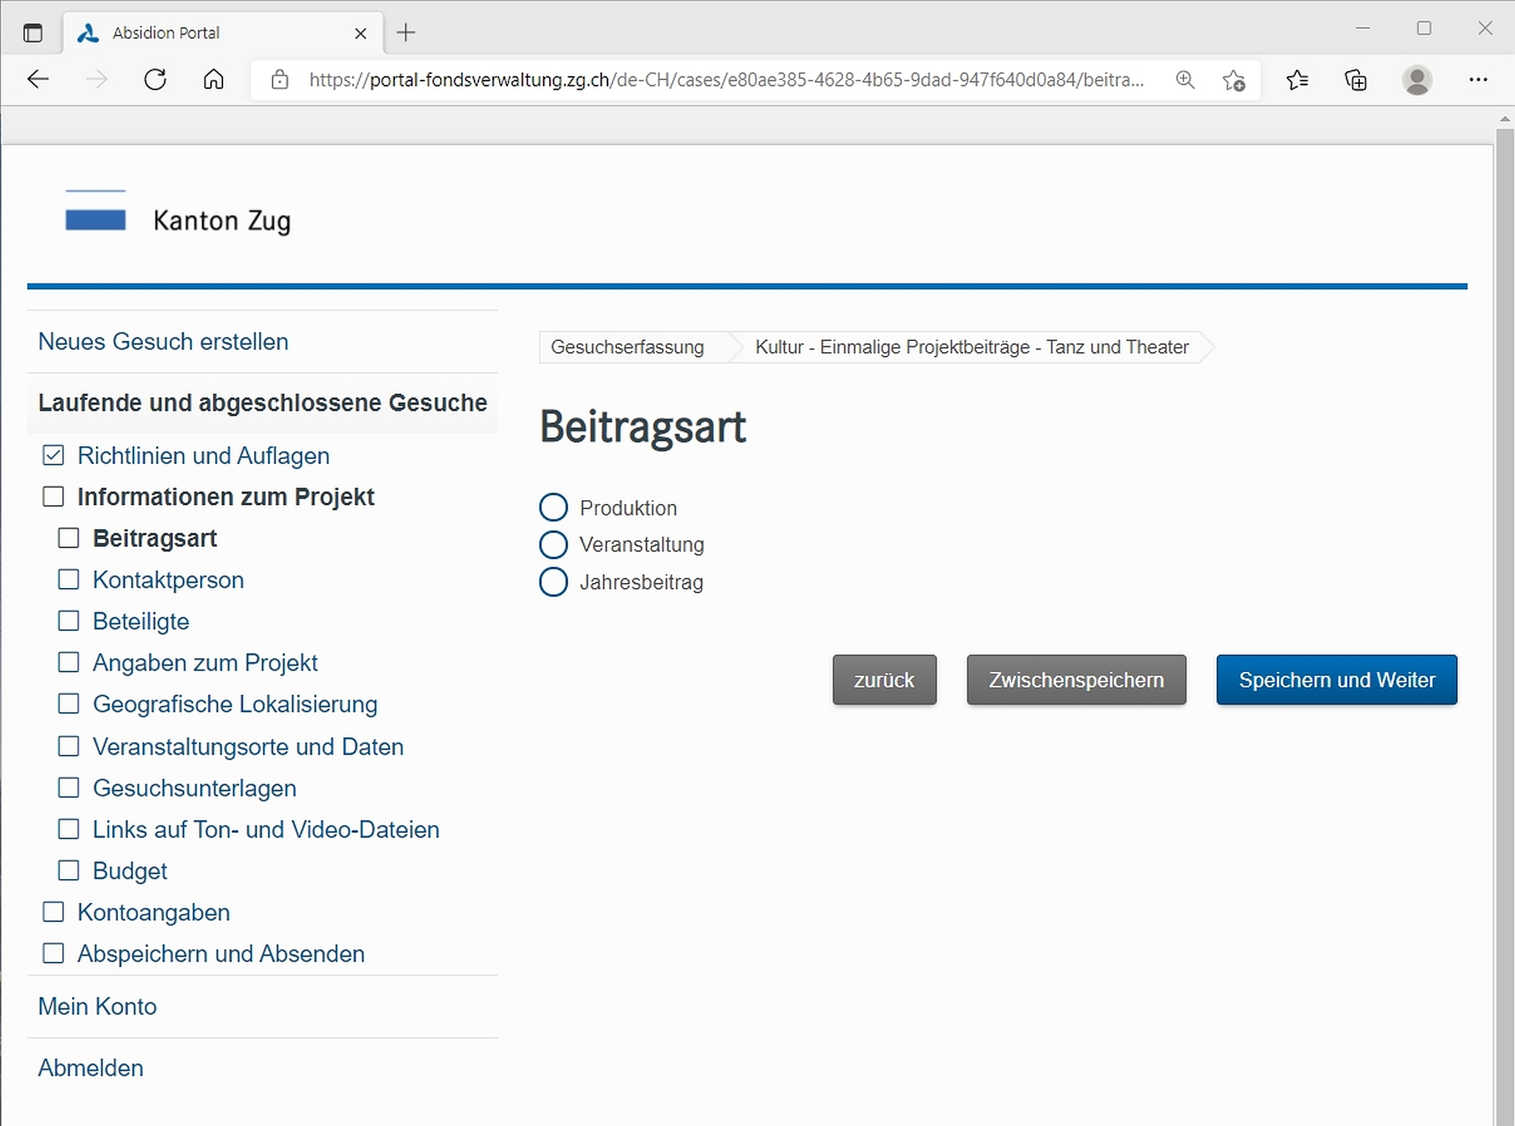Screen dimensions: 1515x1126
Task: Click the Speichern und Weiter button
Action: coord(1336,680)
